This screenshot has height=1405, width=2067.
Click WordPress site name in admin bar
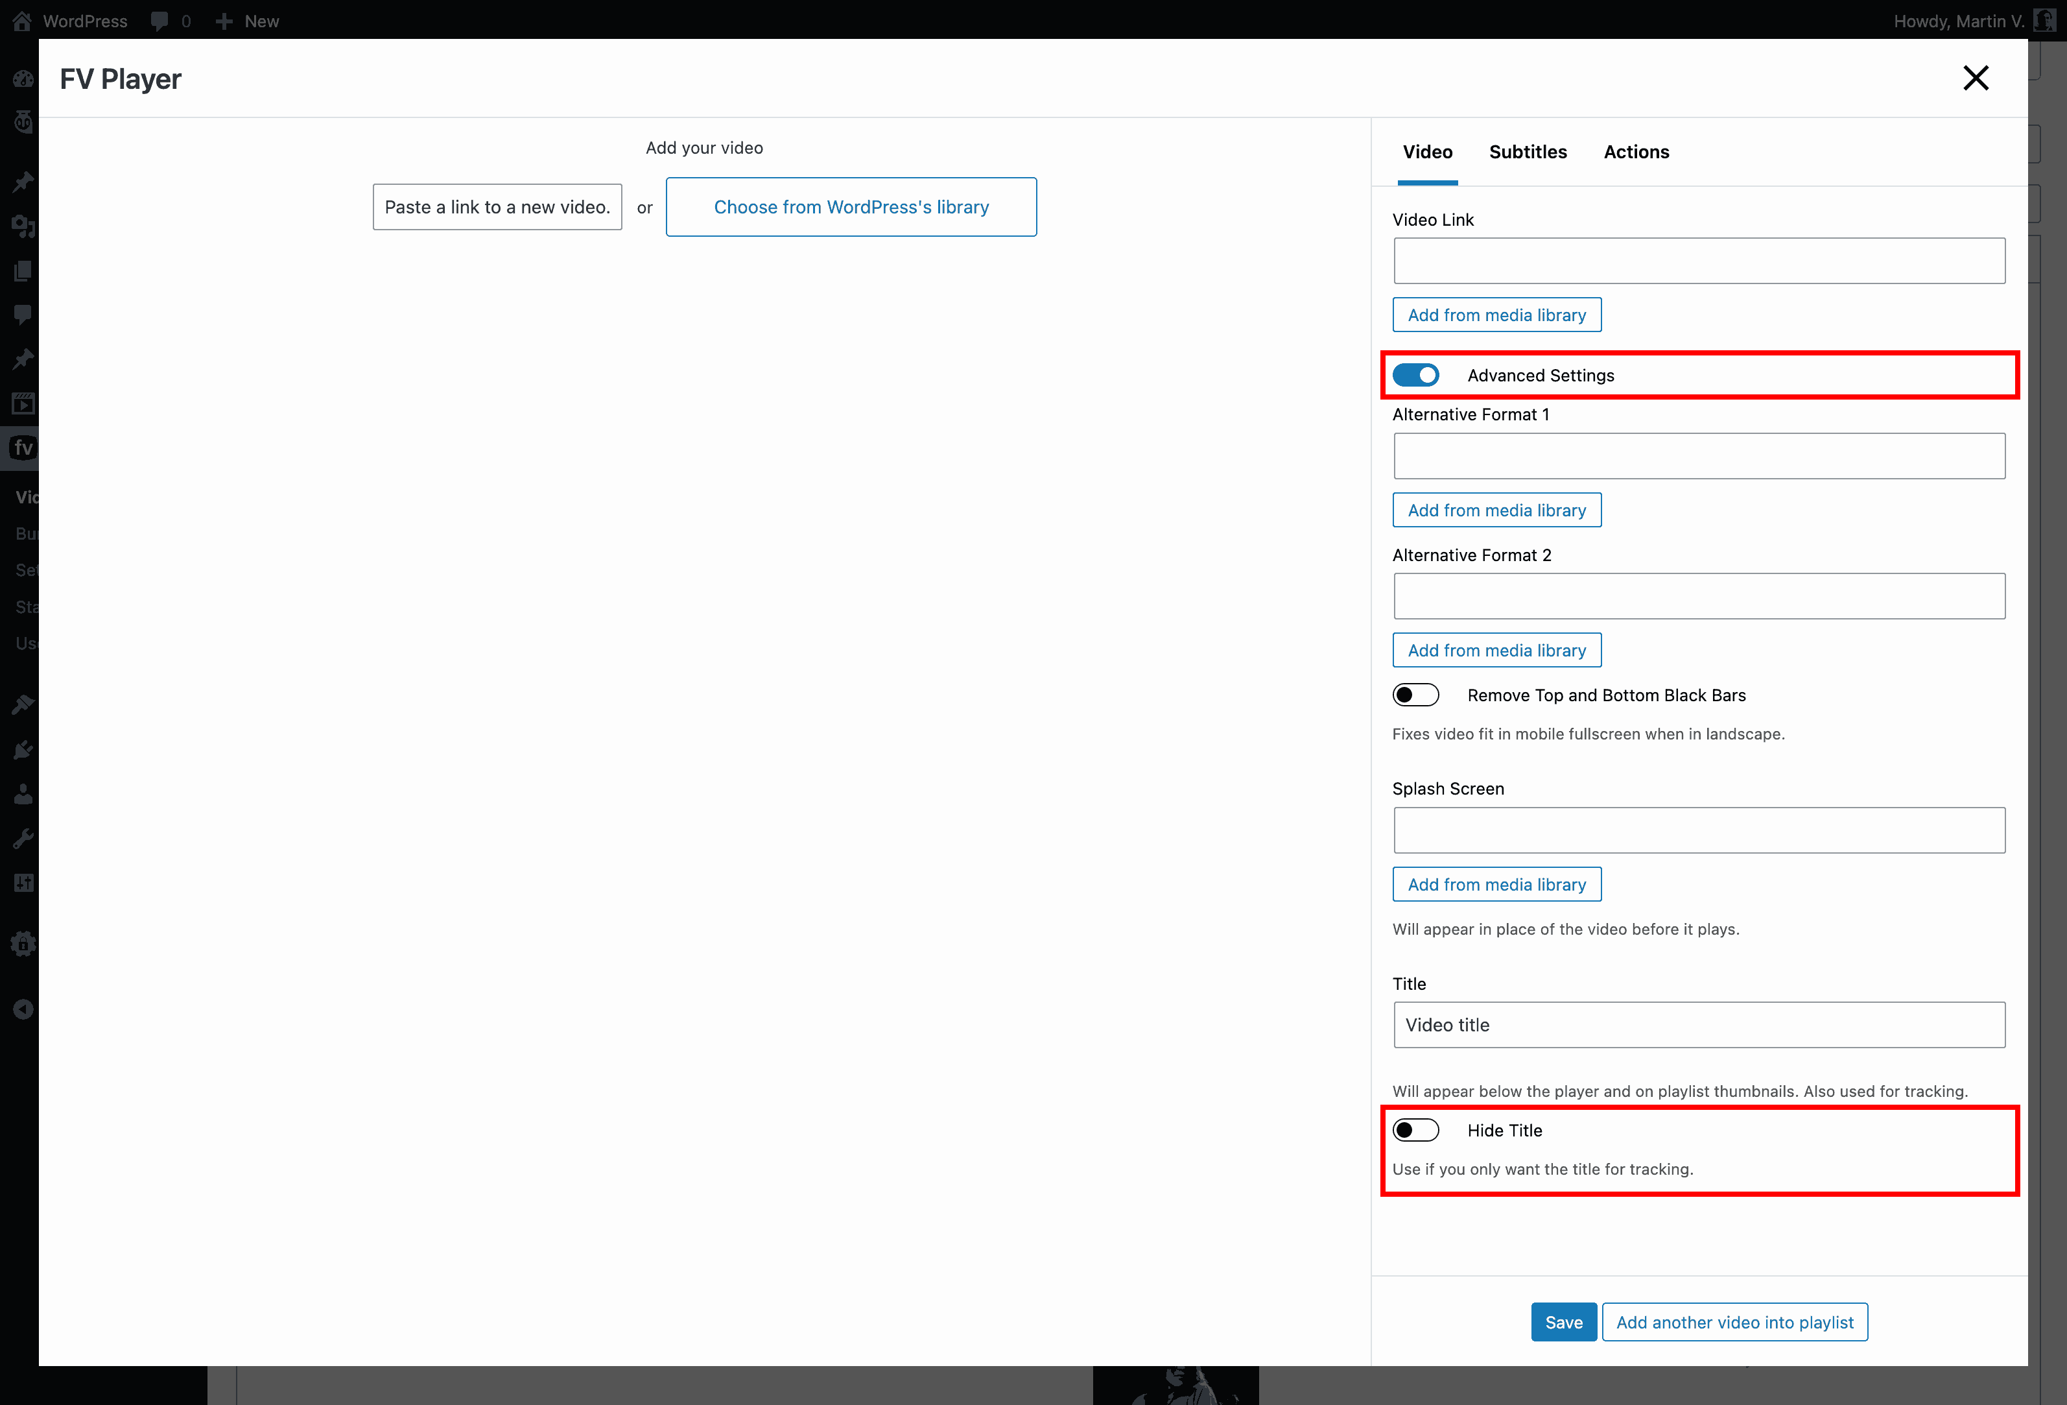click(x=84, y=21)
